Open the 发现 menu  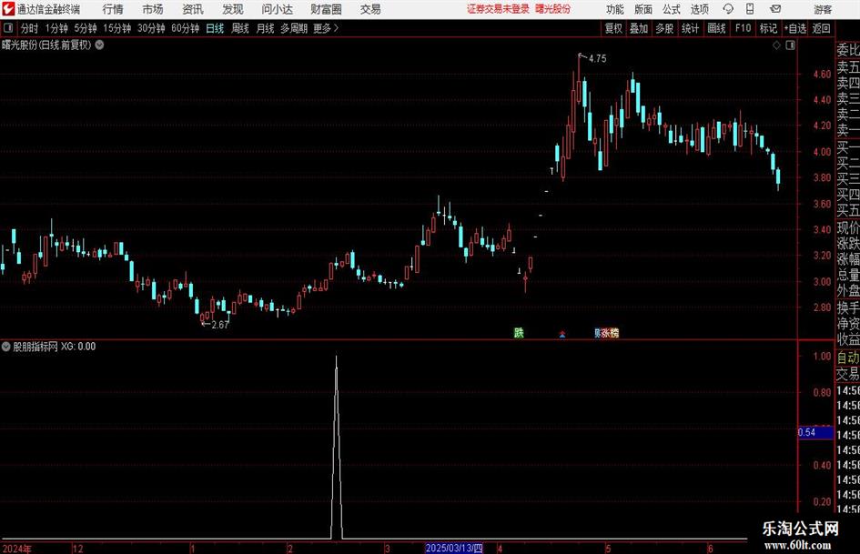tap(233, 9)
